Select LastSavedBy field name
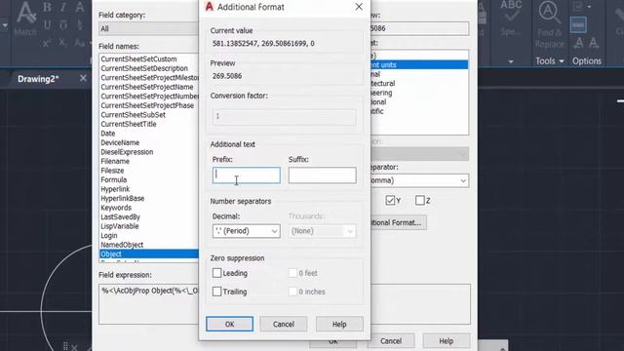The width and height of the screenshot is (624, 351). point(120,216)
